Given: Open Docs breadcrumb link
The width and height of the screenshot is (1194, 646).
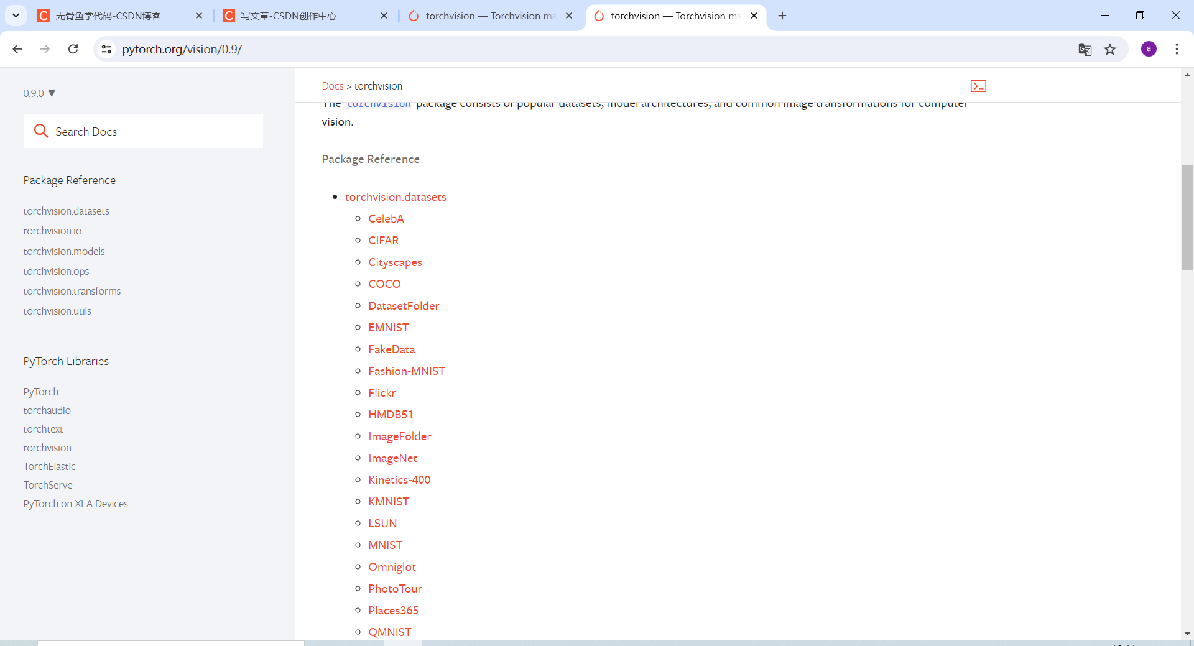Looking at the screenshot, I should tap(333, 86).
